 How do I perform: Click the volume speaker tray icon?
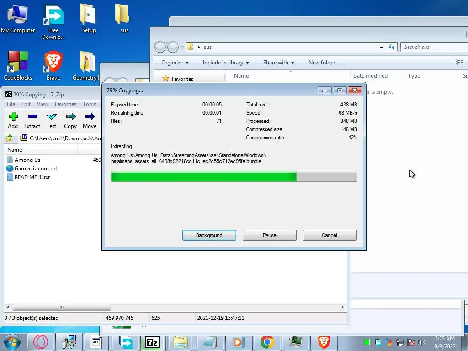422,342
